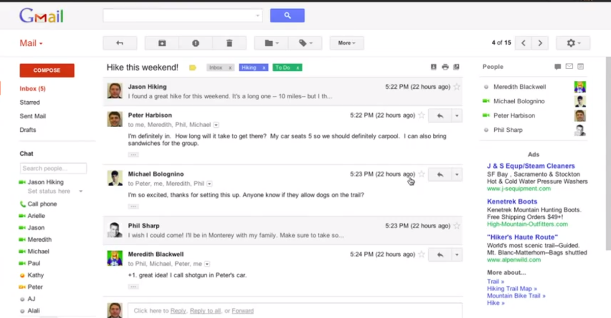Click the calendar icon in the People panel
The image size is (611, 318).
(581, 67)
